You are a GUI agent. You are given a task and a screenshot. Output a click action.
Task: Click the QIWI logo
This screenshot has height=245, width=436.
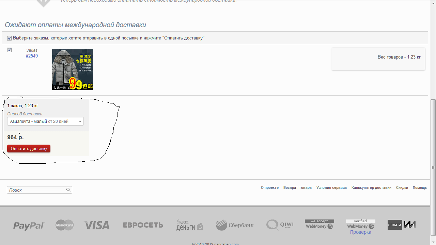pyautogui.click(x=280, y=225)
